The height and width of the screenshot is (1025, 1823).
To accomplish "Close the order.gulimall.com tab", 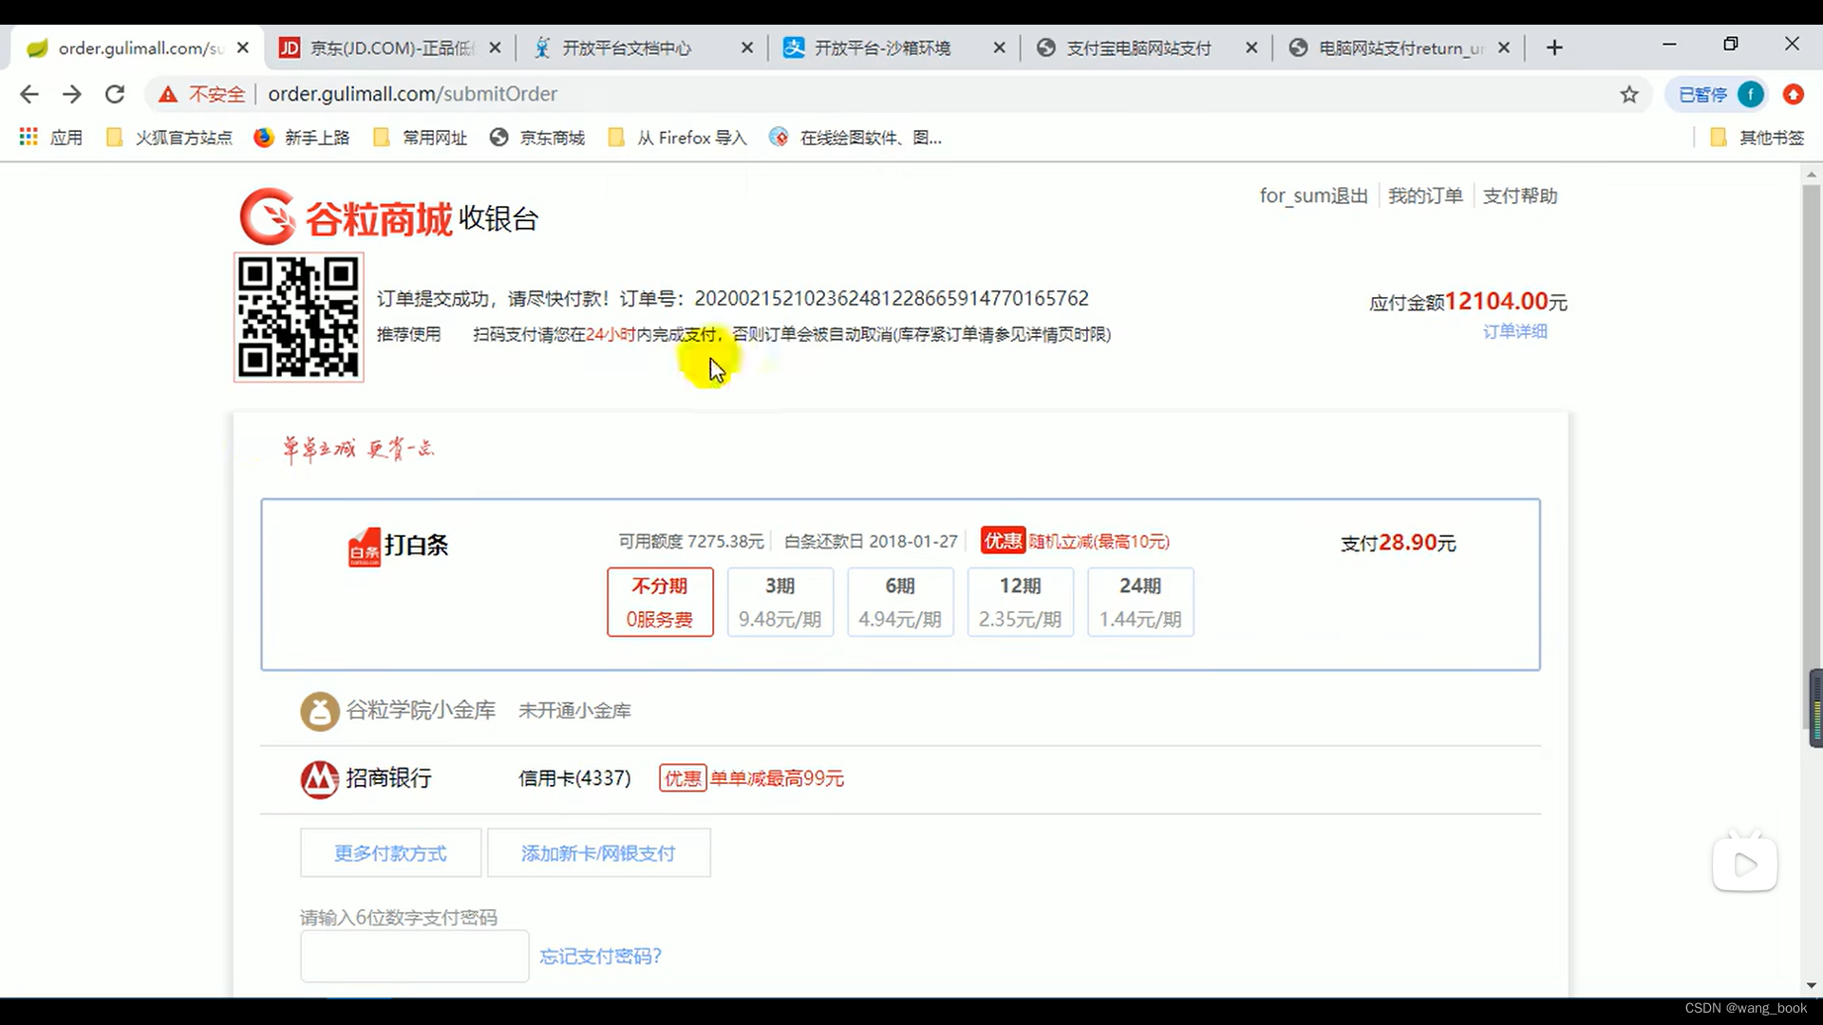I will 243,47.
